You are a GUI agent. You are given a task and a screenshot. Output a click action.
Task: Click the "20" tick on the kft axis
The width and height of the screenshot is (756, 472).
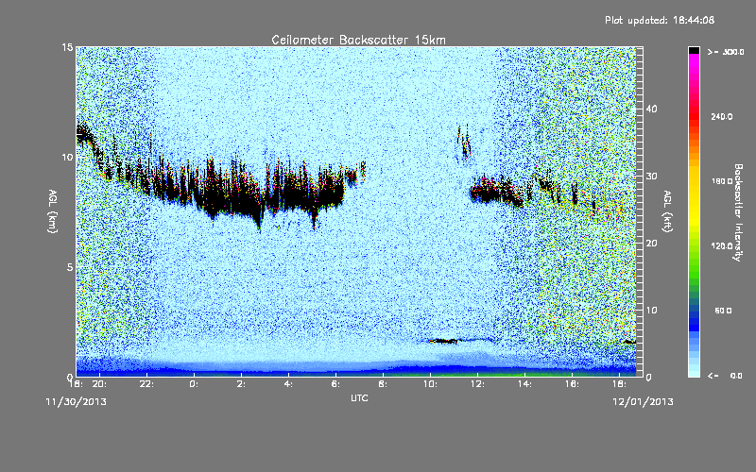(x=651, y=244)
